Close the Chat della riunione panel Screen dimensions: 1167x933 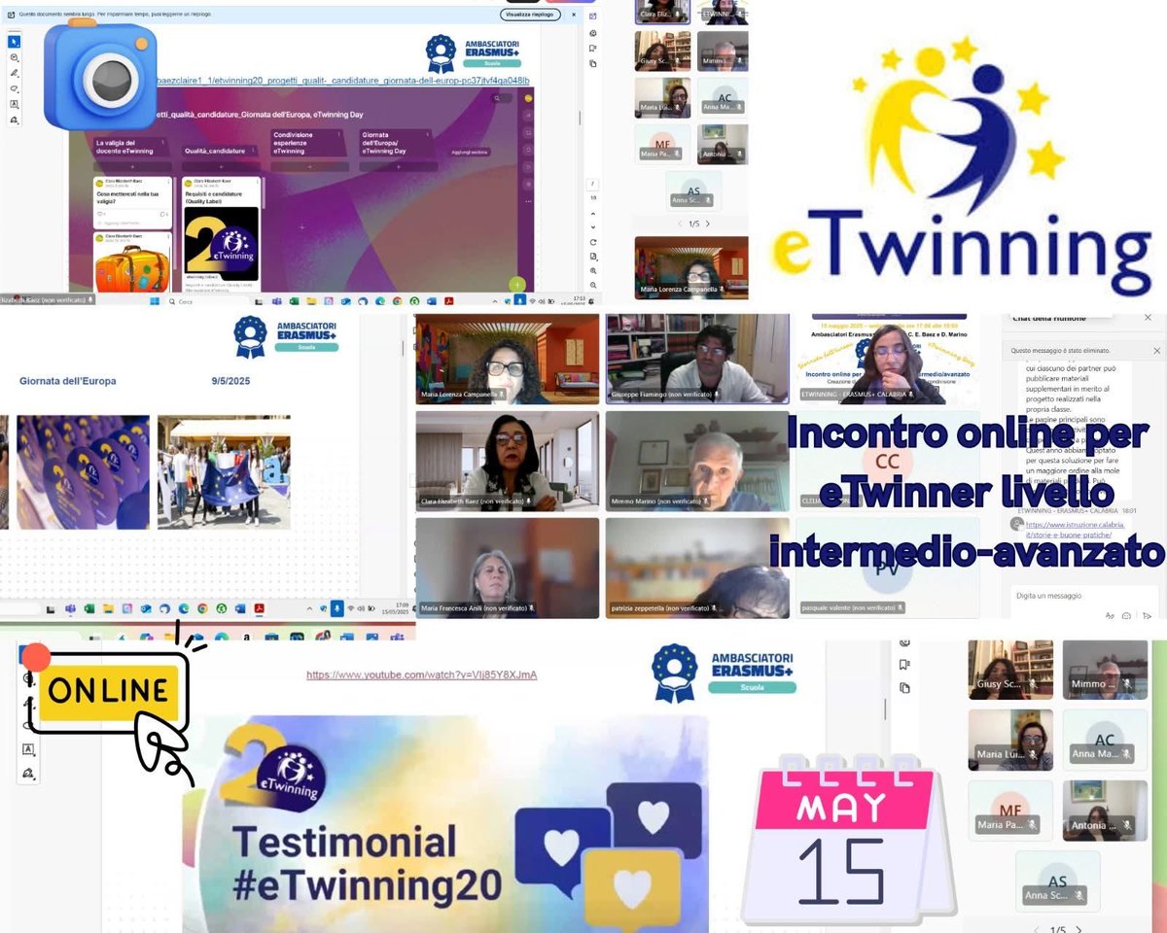tap(1148, 318)
